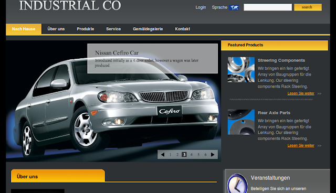Click the search text field
336x193 pixels.
tap(268, 7)
